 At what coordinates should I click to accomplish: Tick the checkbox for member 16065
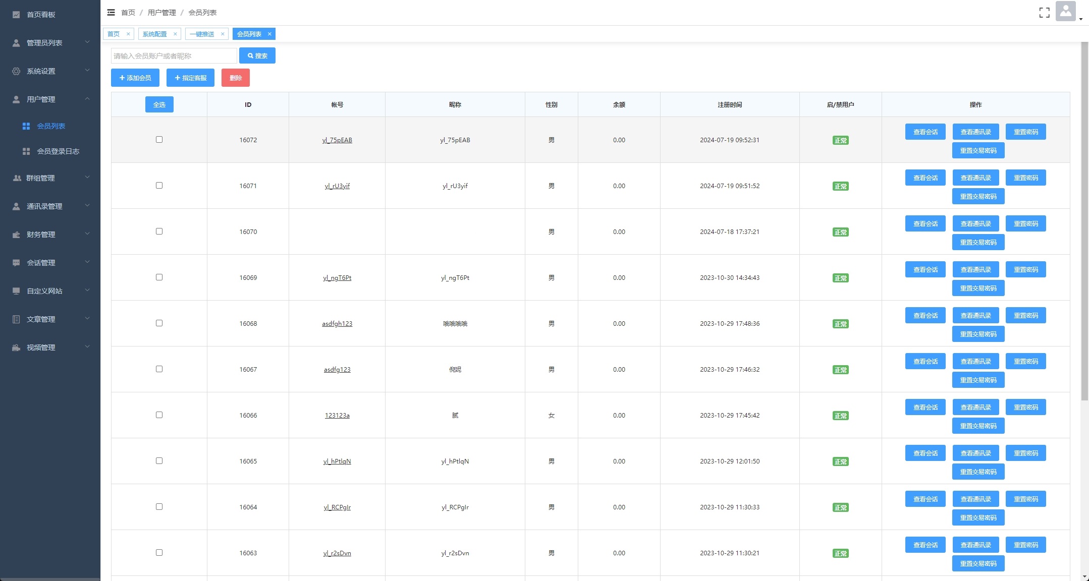coord(159,460)
